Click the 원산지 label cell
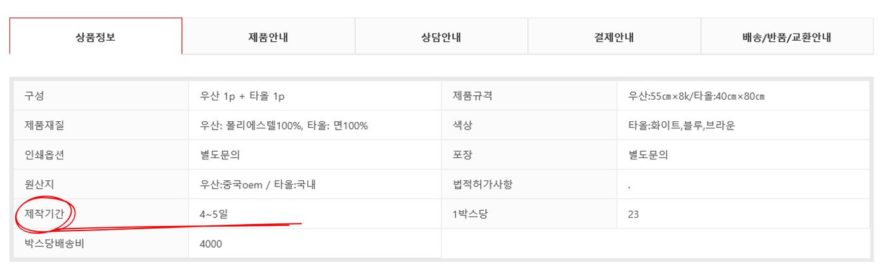 pos(39,185)
